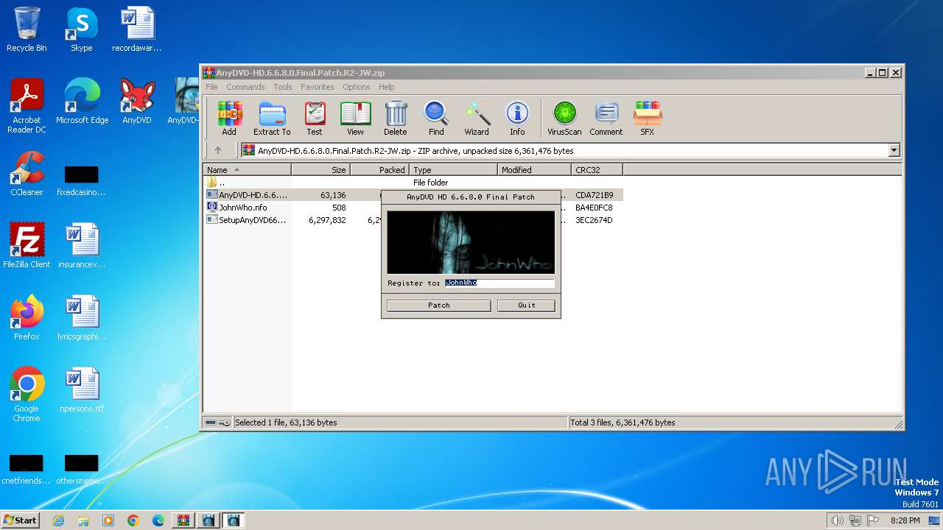Open Recycle Bin desktop icon

[27, 29]
